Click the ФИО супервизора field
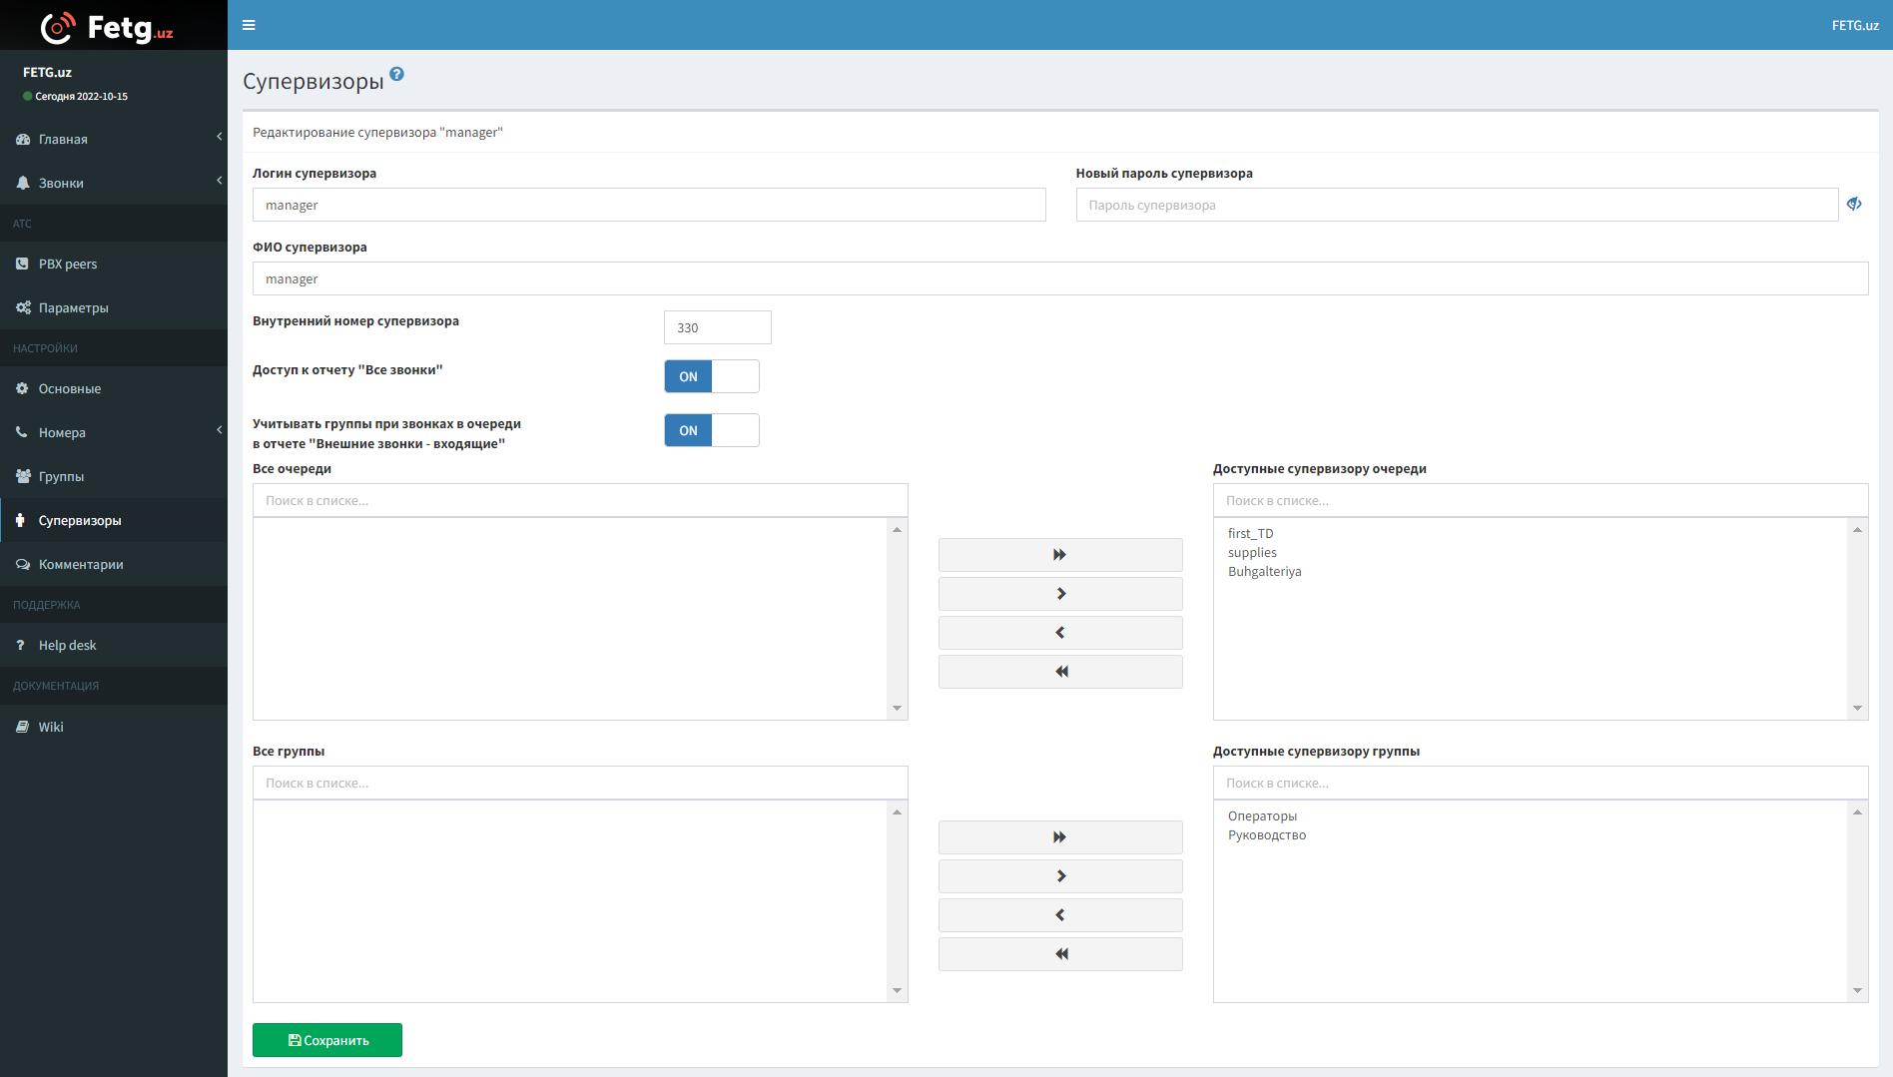 [x=1060, y=278]
